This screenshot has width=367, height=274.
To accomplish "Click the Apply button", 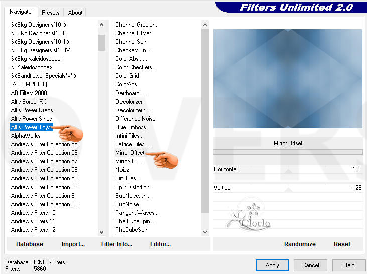I will 272,265.
